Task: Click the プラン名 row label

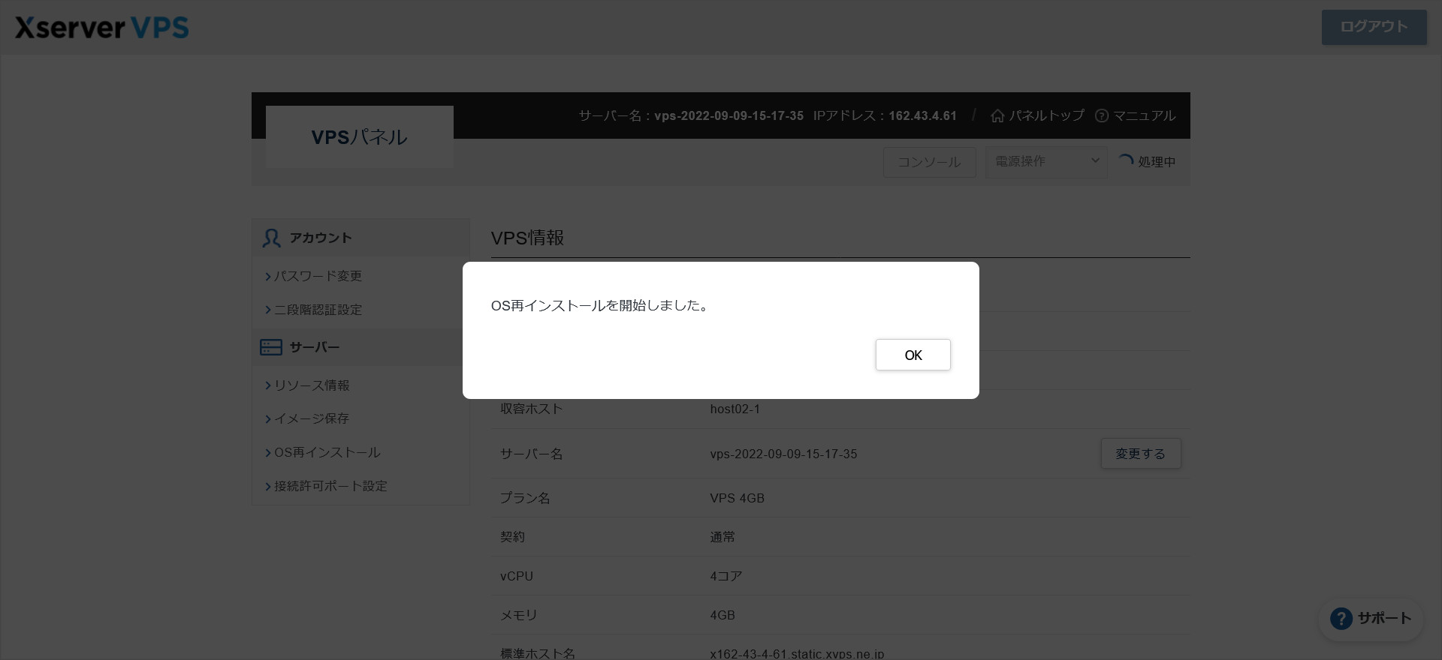Action: click(525, 498)
